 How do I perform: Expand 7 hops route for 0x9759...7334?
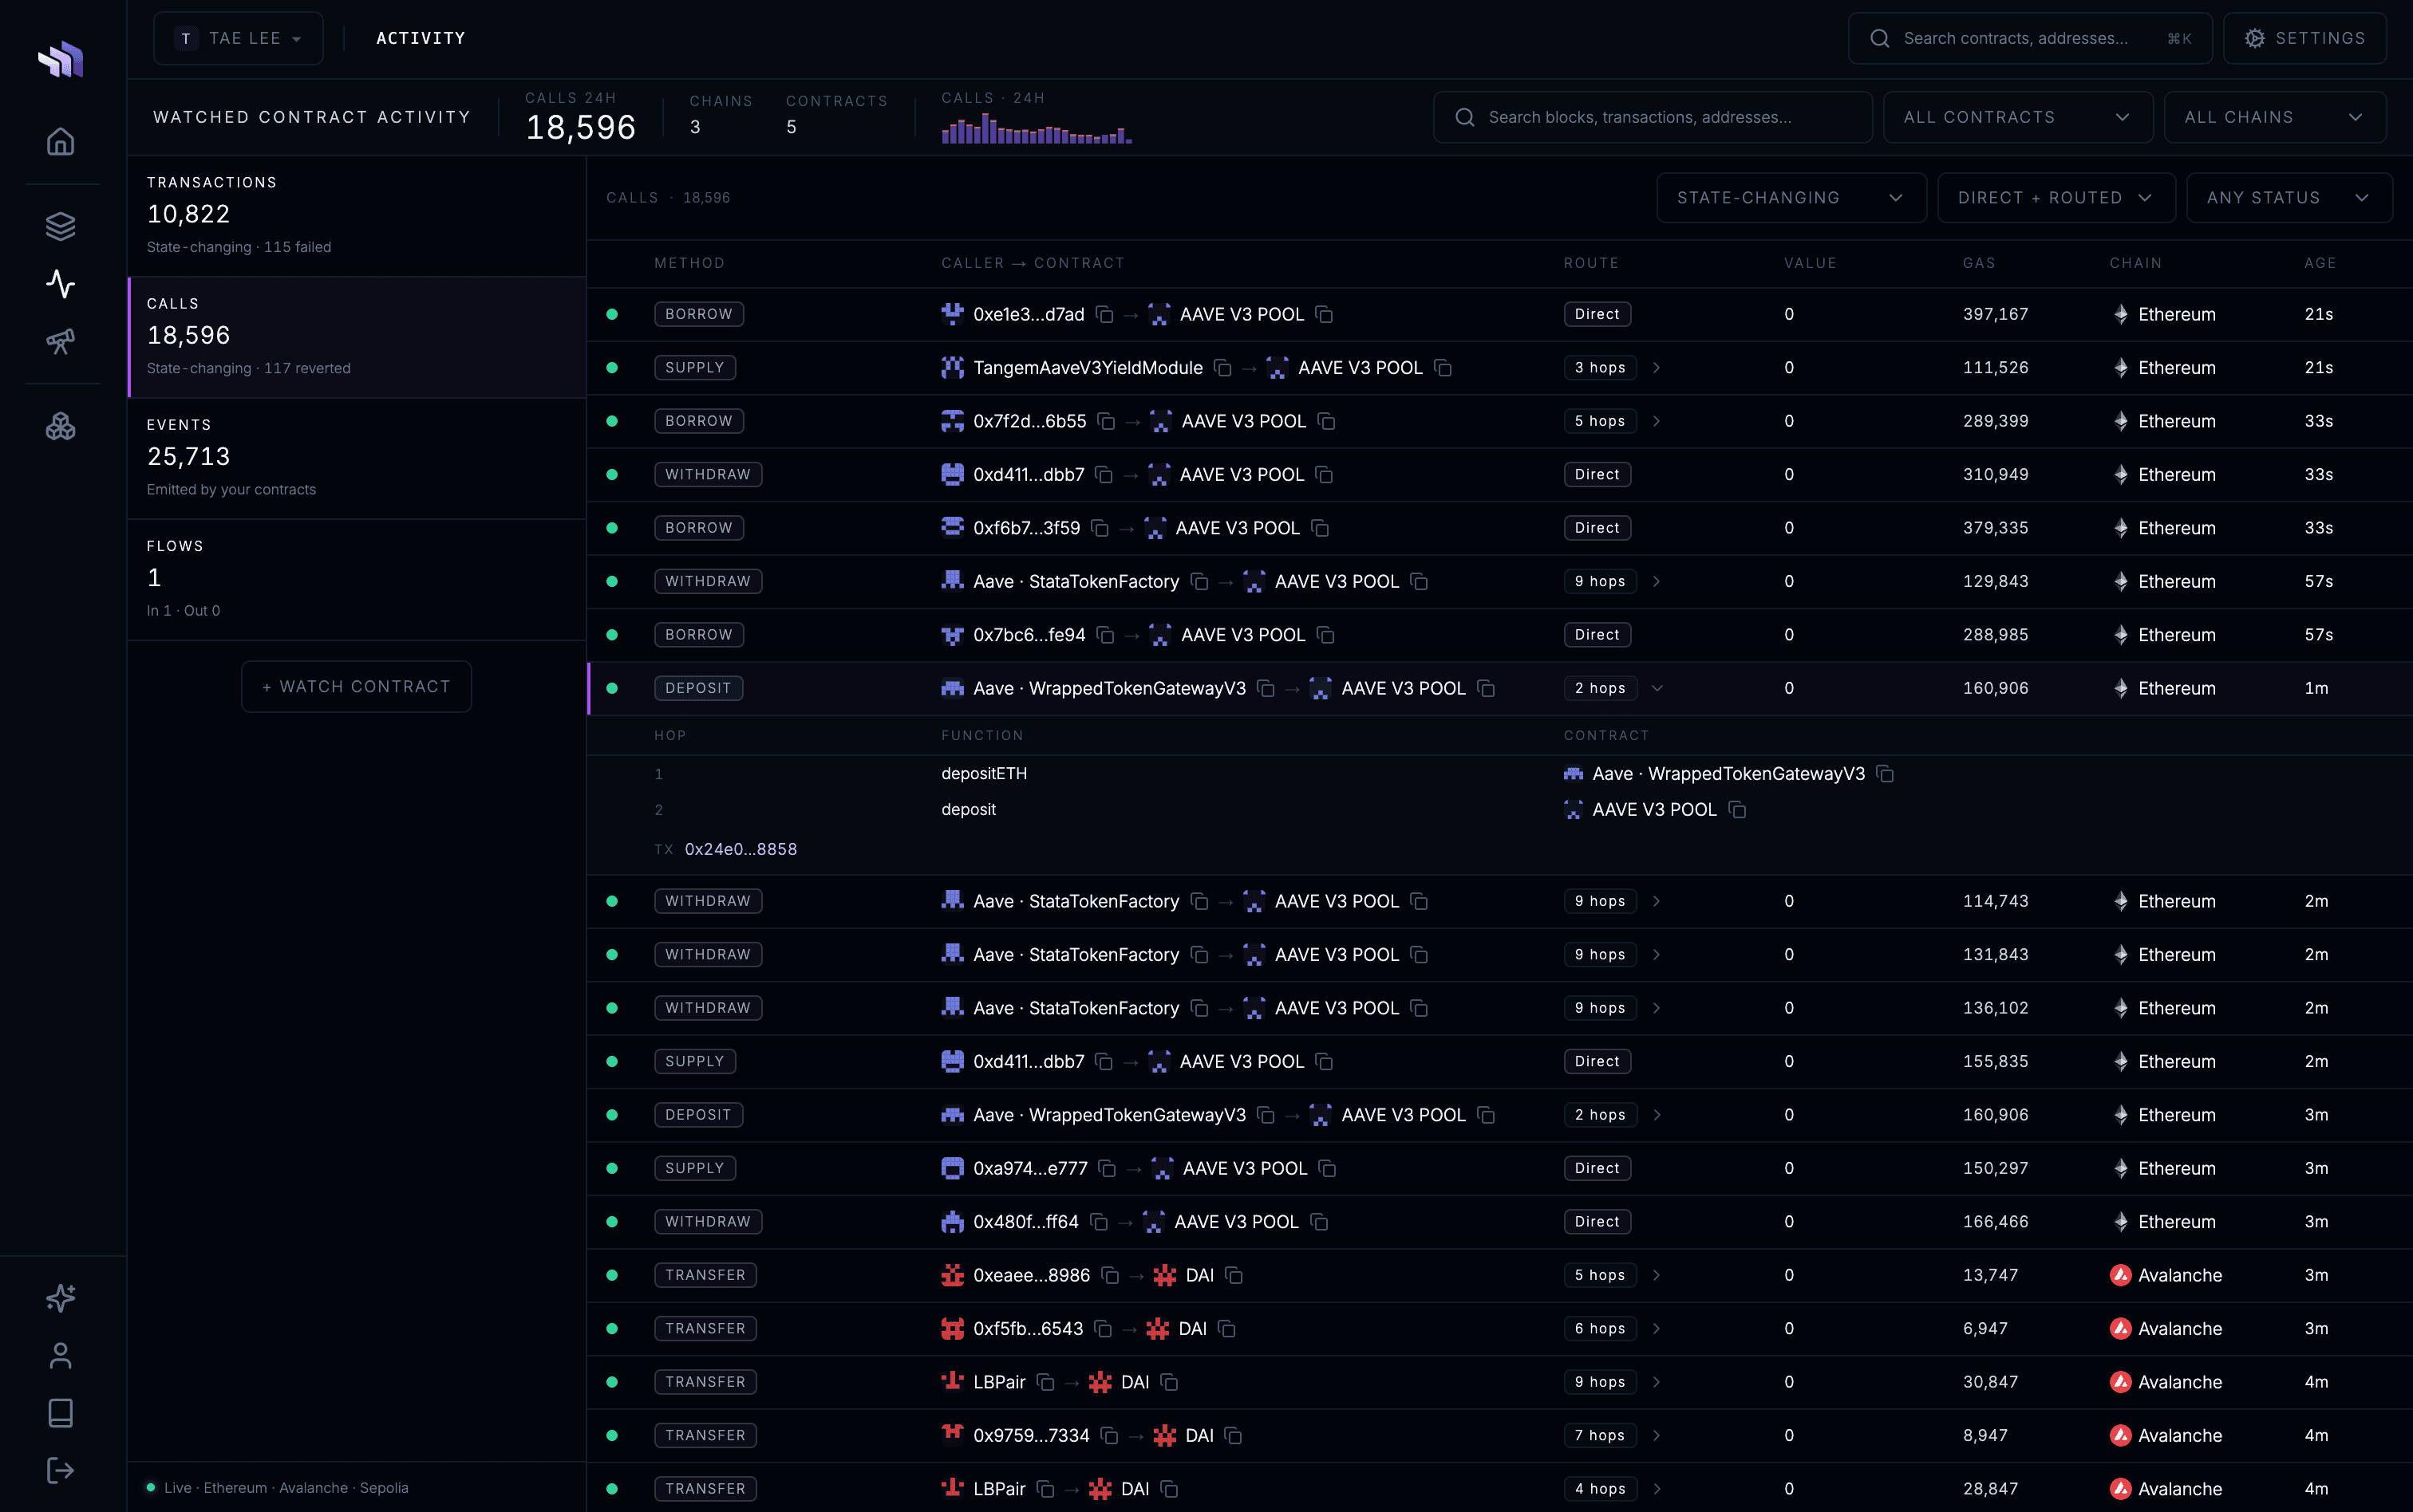1657,1435
